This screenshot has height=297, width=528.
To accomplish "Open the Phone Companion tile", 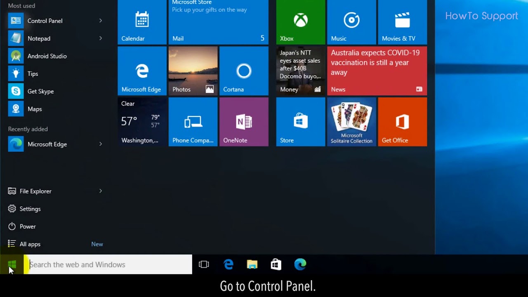I will click(x=193, y=122).
